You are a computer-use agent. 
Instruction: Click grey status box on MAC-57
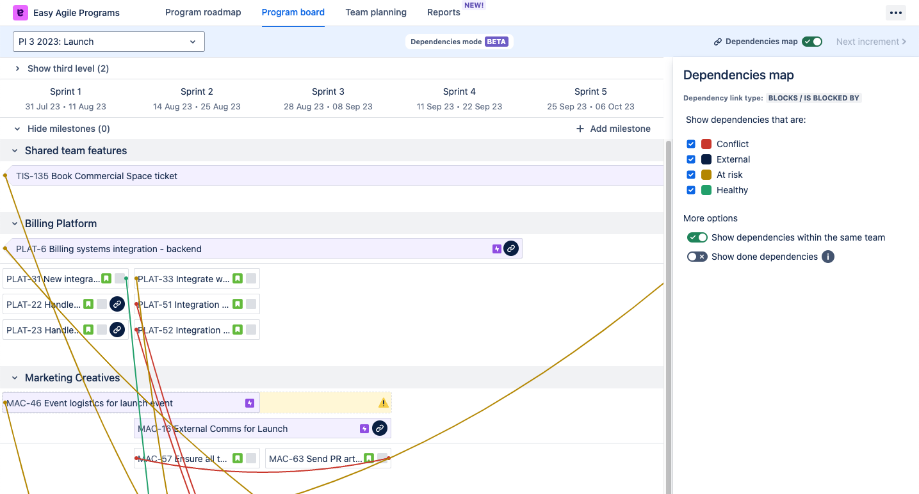click(x=251, y=458)
